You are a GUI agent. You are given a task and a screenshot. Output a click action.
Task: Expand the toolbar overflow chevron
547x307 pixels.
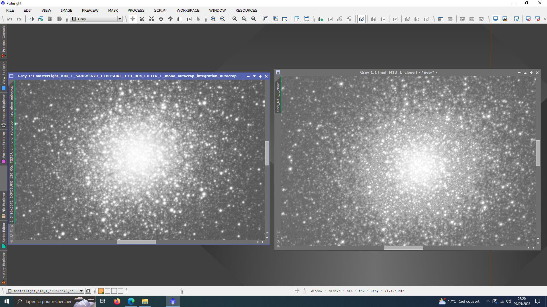(x=545, y=19)
